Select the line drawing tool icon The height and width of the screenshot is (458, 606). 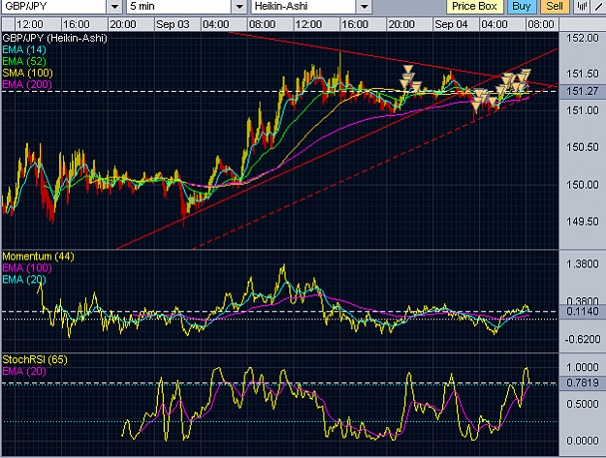pos(599,7)
